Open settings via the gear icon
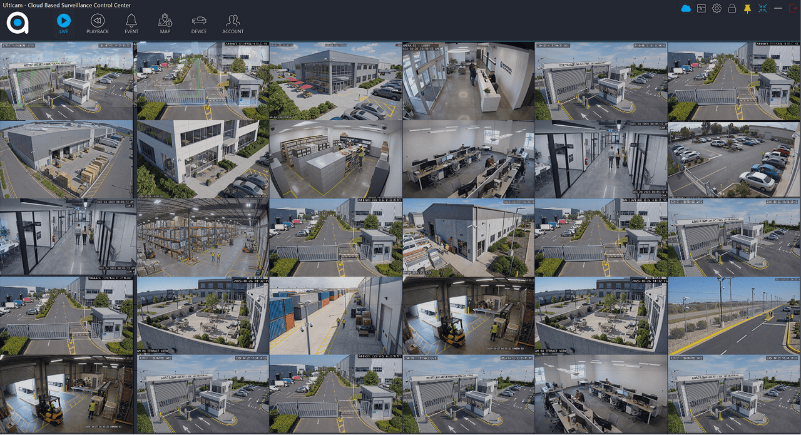The width and height of the screenshot is (801, 435). click(717, 8)
